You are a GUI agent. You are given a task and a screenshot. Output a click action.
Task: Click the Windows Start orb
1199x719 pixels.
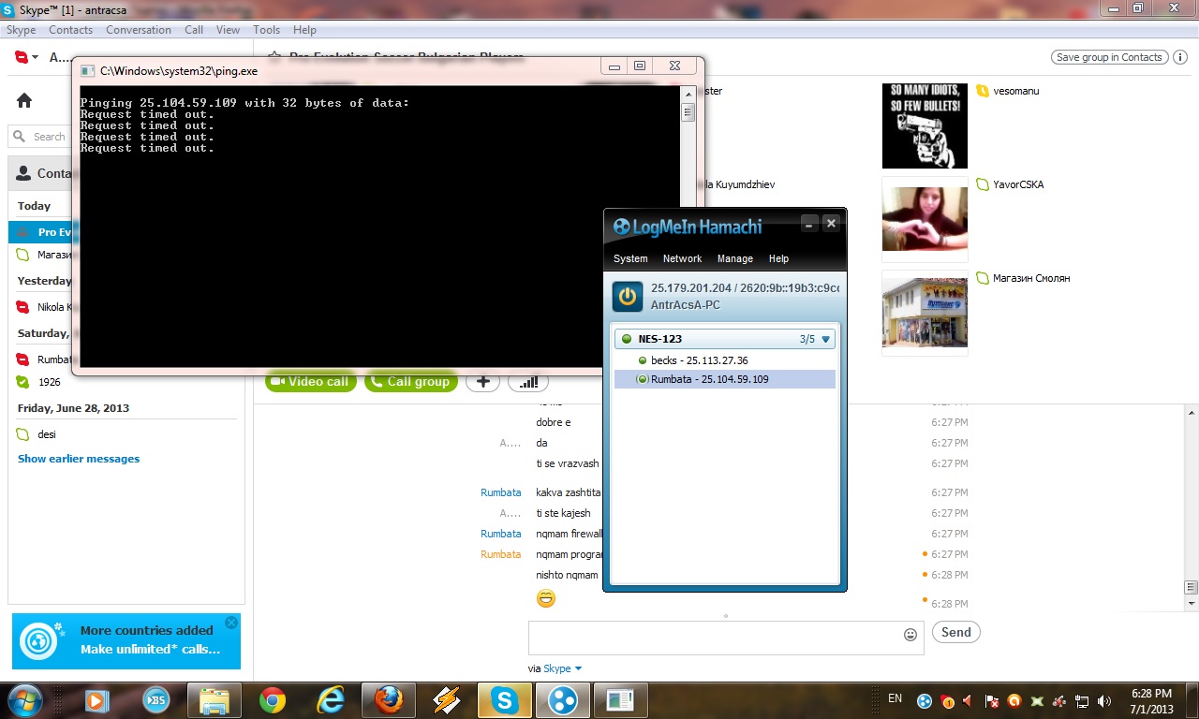coord(22,700)
